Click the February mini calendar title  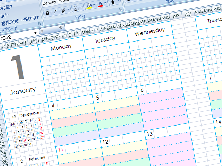coord(37,158)
